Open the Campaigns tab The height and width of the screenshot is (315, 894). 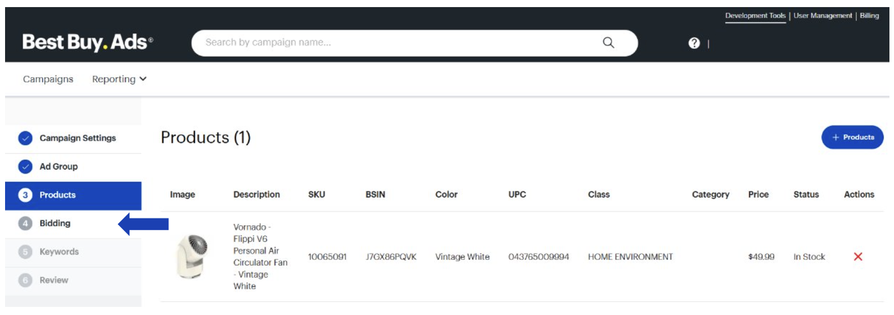tap(48, 79)
